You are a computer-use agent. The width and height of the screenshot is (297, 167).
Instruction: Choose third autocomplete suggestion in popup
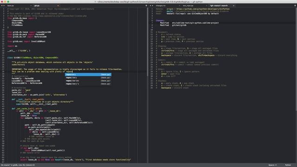tap(88, 81)
